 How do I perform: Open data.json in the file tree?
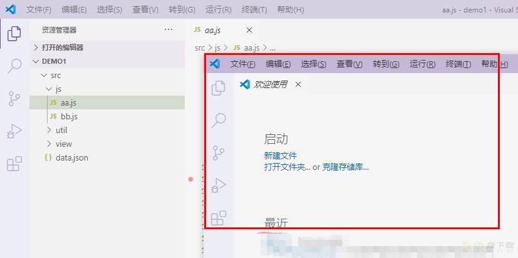click(107, 157)
